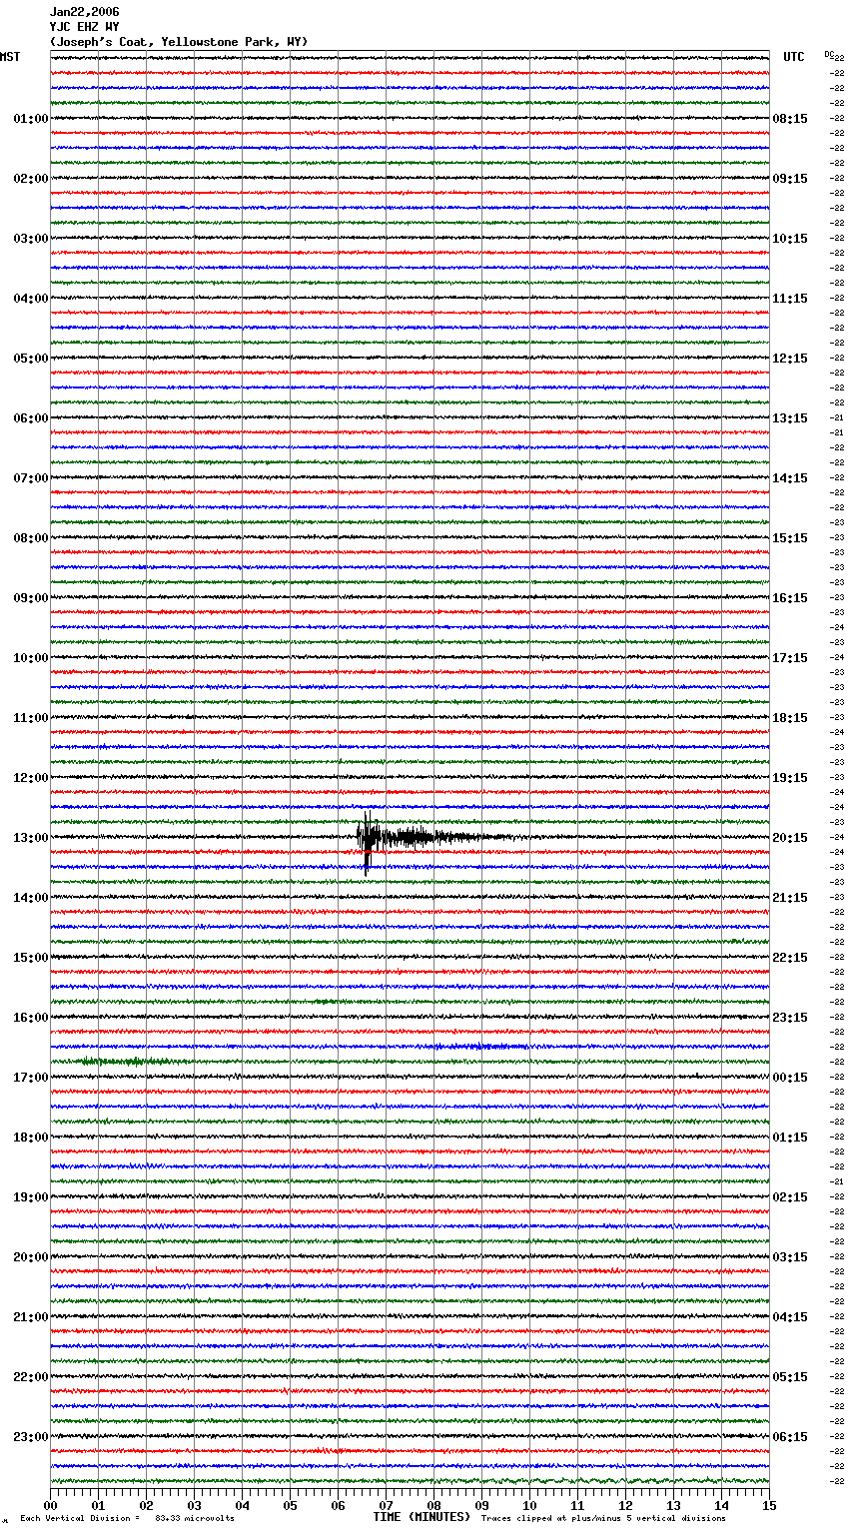Click the minute 13 axis tick label
This screenshot has height=1532, width=849.
(673, 1506)
